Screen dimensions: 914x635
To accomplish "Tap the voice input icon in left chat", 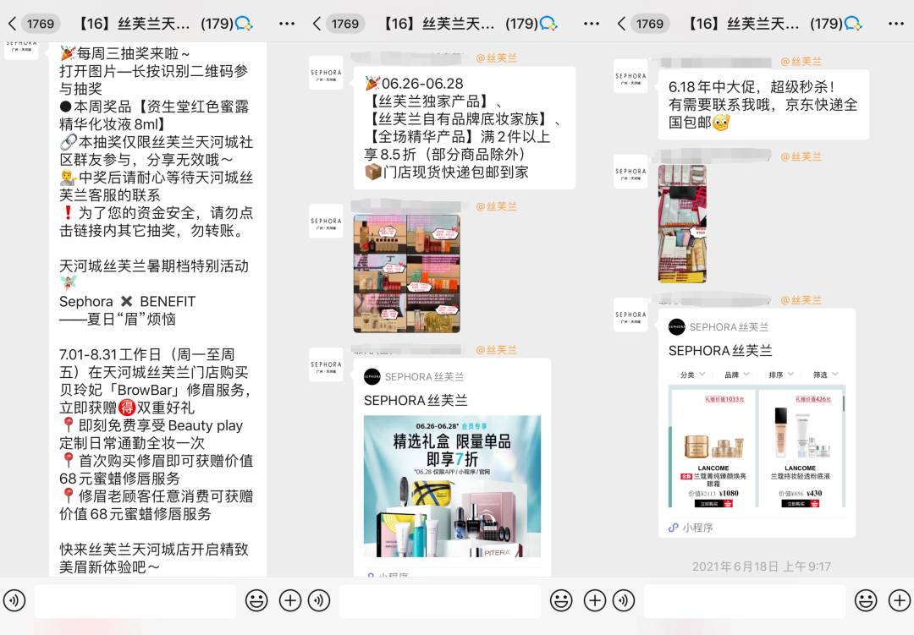I will 14,600.
